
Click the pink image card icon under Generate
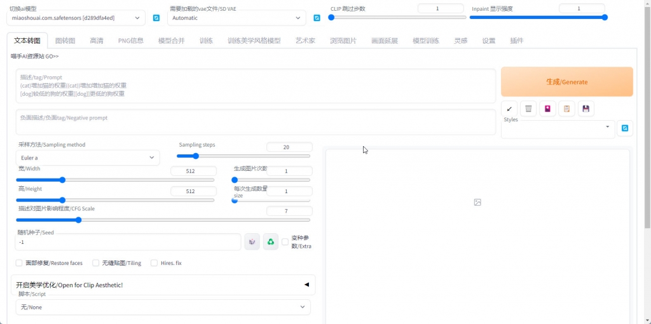(x=547, y=109)
